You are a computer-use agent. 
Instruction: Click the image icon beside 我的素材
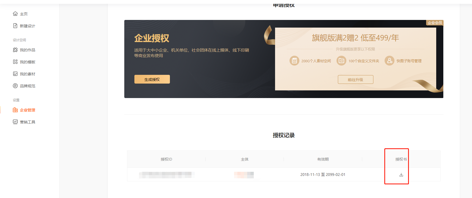pyautogui.click(x=15, y=74)
